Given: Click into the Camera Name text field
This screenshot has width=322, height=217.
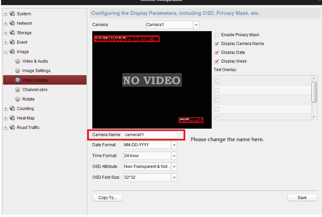Looking at the screenshot, I should pos(150,135).
